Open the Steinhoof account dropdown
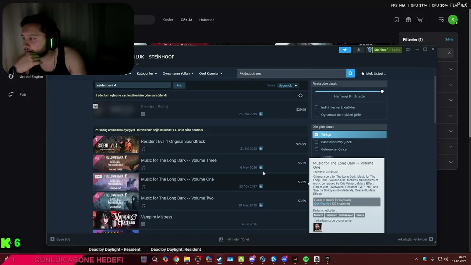471x265 pixels. (x=384, y=50)
